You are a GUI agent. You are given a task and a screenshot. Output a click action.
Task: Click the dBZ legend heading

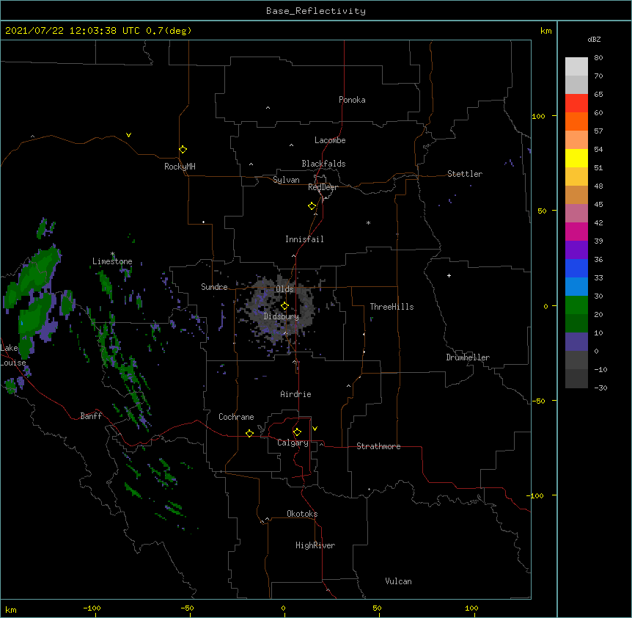(x=594, y=39)
